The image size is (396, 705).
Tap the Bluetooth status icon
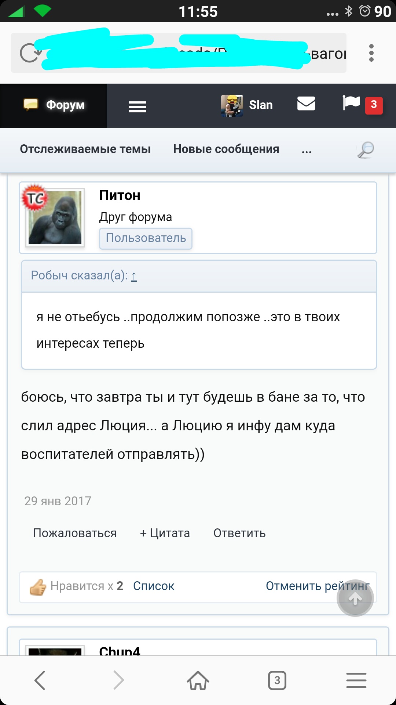[349, 11]
